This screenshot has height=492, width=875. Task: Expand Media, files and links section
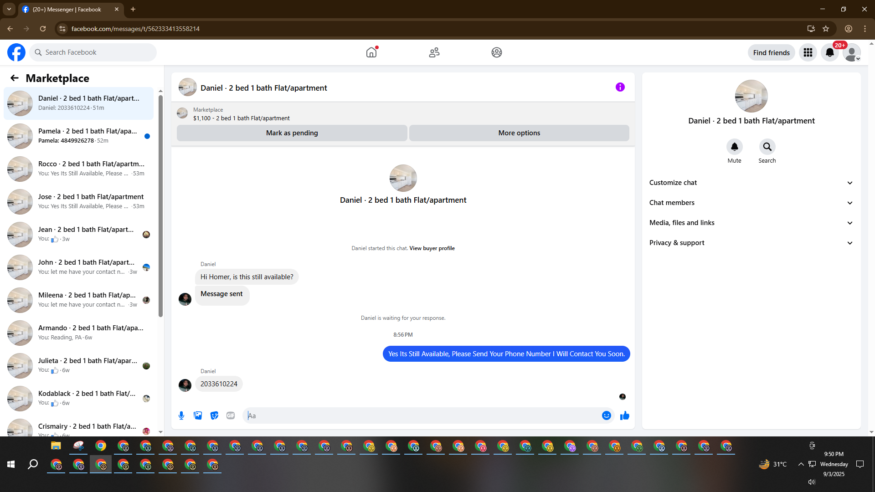pyautogui.click(x=751, y=223)
